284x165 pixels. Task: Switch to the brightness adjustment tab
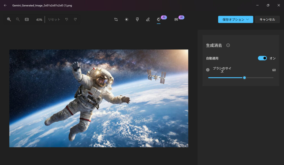(126, 19)
